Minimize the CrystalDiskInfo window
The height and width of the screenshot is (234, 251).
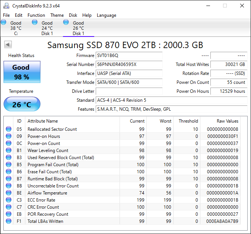[x=208, y=6]
